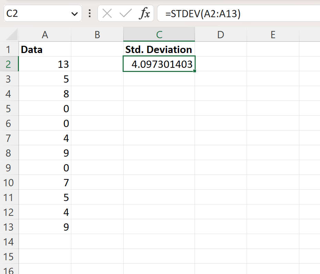Screen dimensions: 320x274
Task: Click the Insert Function fx icon
Action: 144,13
